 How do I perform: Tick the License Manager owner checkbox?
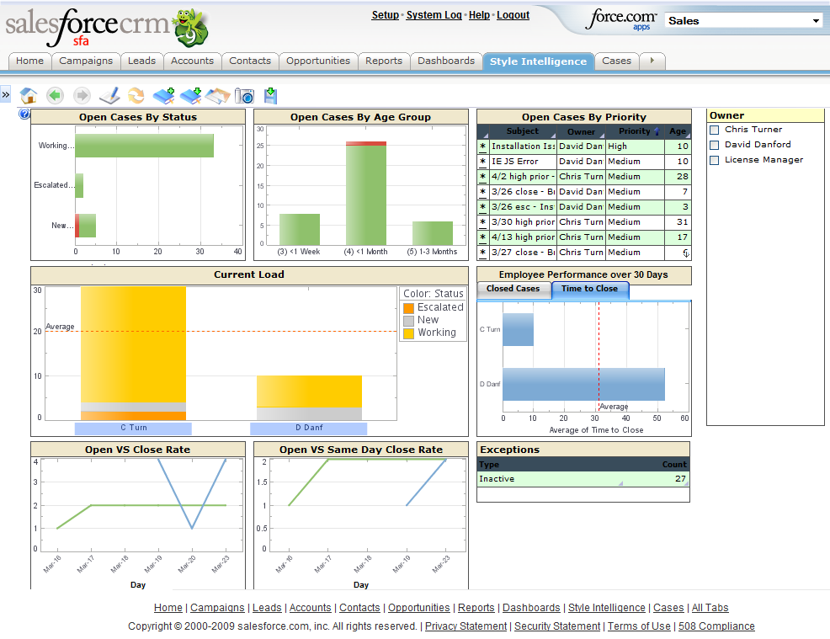point(714,160)
